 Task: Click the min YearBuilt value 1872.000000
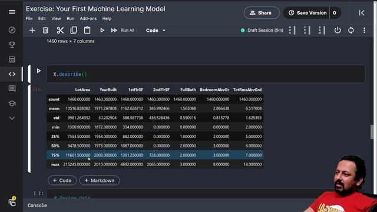105,127
